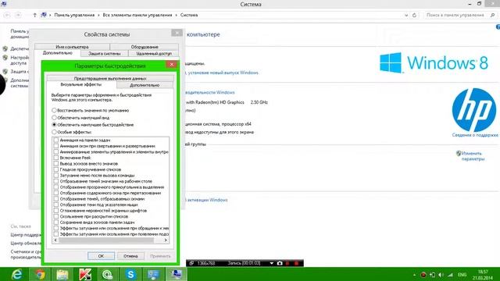The height and width of the screenshot is (281, 500).
Task: Open Защита системы tab in Свойства системы
Action: click(105, 54)
